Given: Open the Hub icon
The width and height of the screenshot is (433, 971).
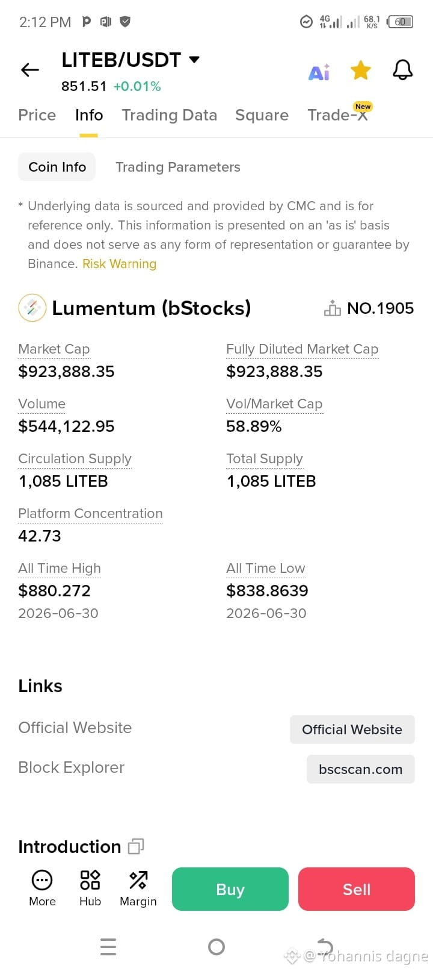Looking at the screenshot, I should pyautogui.click(x=90, y=888).
